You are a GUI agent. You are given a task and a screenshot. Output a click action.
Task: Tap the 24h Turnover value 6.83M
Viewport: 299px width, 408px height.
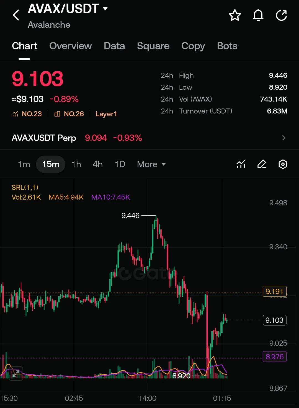[277, 111]
